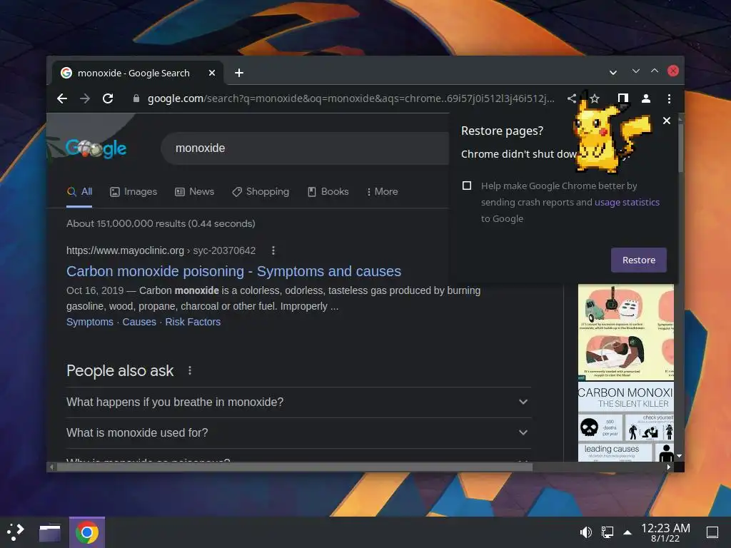Close the monoxide Google Search tab
Screen dimensions: 731x548
coord(211,73)
